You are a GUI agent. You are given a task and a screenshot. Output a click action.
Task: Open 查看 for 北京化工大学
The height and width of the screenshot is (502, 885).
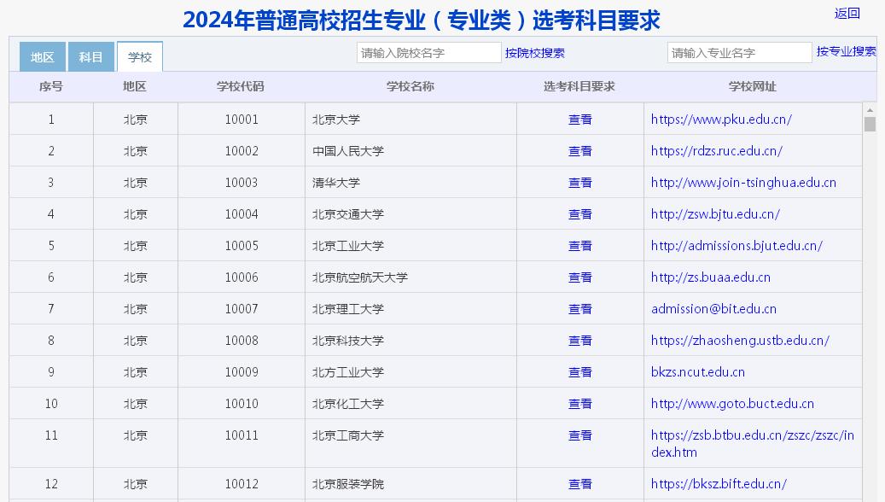point(579,404)
